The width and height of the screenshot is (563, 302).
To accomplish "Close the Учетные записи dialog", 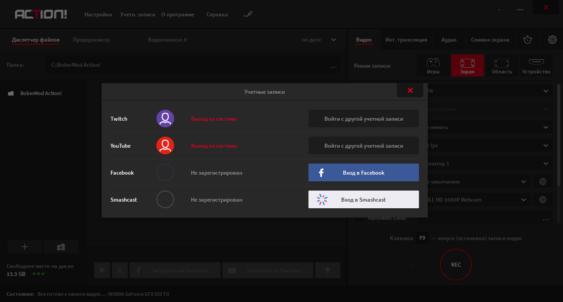I will click(x=410, y=90).
